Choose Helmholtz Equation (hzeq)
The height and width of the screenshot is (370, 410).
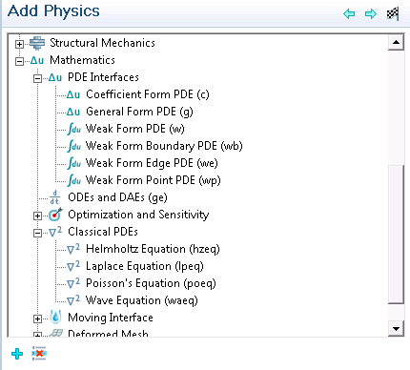coord(153,249)
